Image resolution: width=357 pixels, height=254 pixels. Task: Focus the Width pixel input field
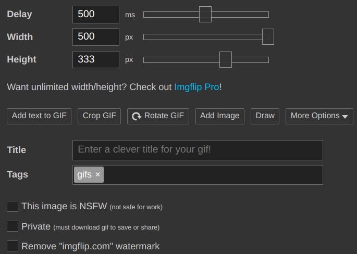point(96,37)
